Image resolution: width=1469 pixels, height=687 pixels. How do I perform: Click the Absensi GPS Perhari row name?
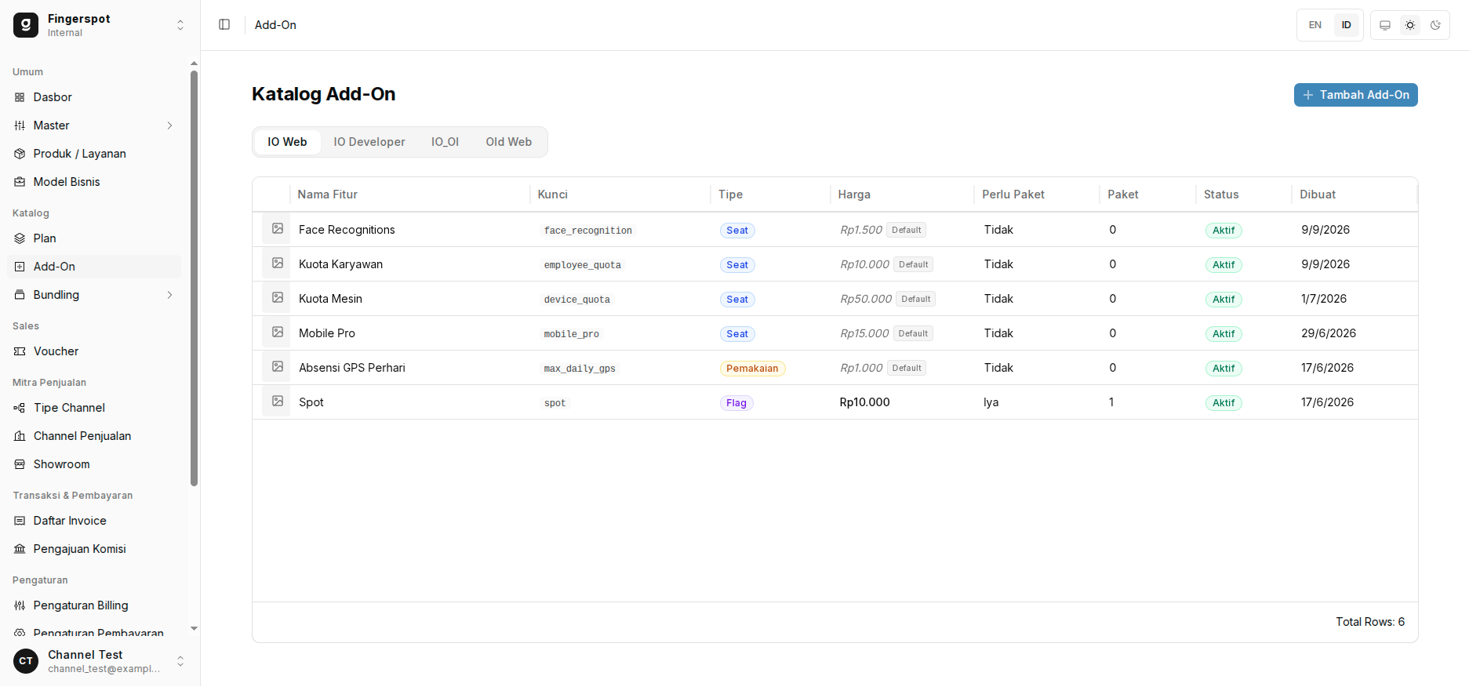coord(352,368)
